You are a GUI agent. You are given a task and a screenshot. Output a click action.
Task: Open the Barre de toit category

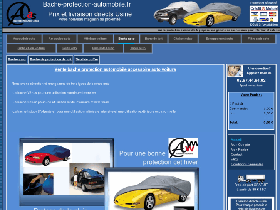154,39
